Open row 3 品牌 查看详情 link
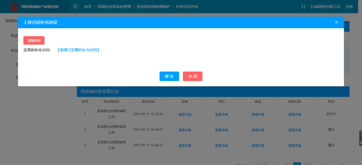362x165 pixels. [x=185, y=146]
